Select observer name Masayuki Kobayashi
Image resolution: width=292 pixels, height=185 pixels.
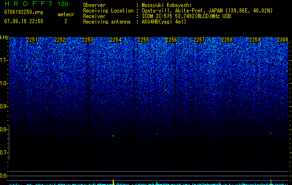tap(167, 5)
